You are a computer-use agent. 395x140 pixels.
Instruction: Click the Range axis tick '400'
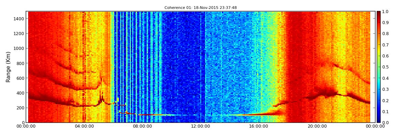[20, 93]
